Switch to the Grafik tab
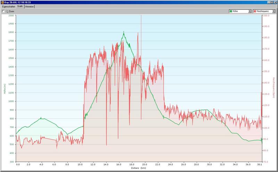 (20, 7)
